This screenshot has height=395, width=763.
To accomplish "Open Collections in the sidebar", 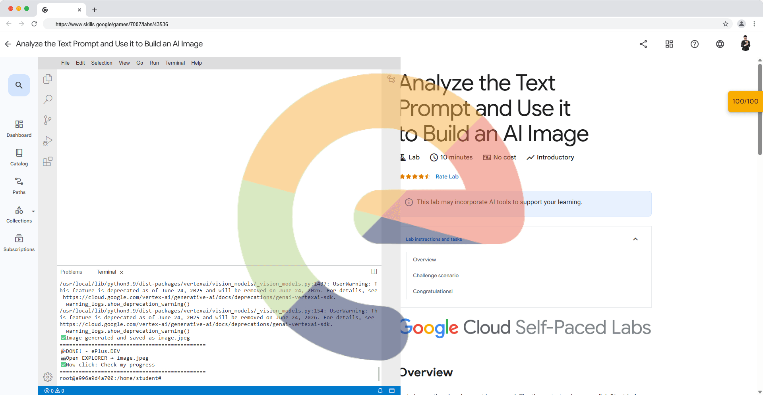I will pyautogui.click(x=19, y=215).
